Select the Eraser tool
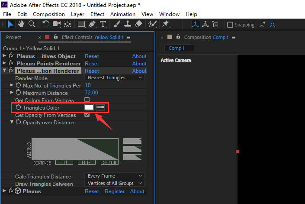The image size is (305, 204). click(138, 24)
